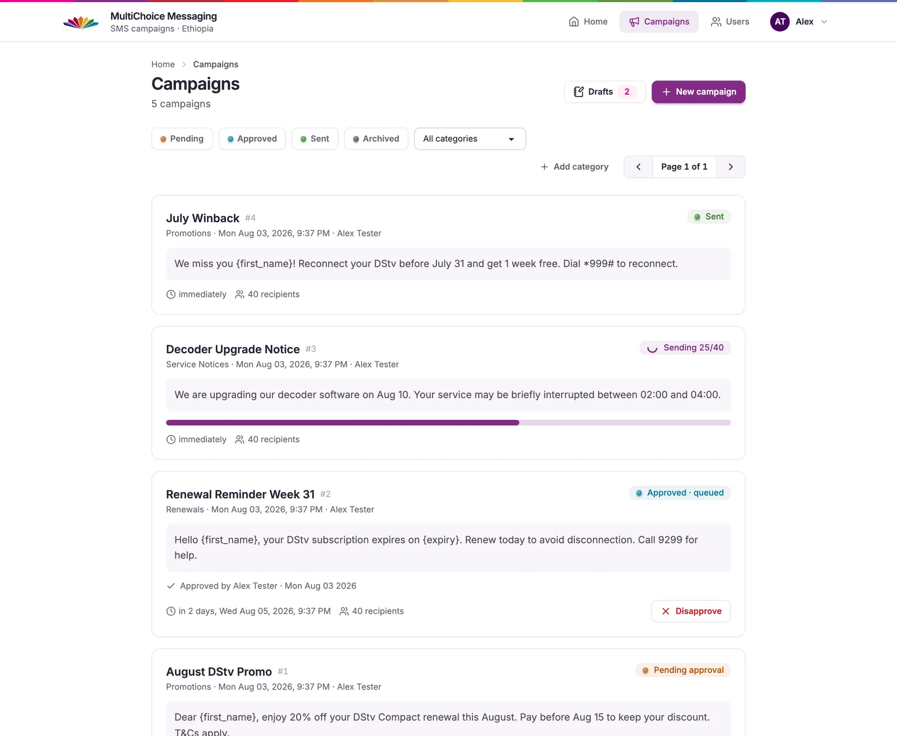This screenshot has height=736, width=897.
Task: Click the red X in Disapprove
Action: click(x=665, y=611)
